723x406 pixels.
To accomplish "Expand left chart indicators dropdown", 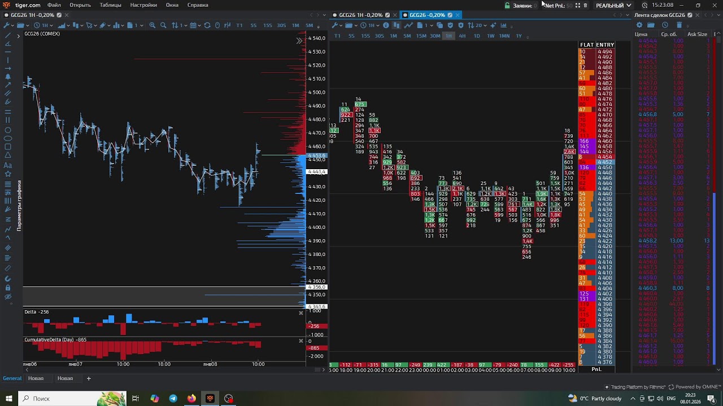I will point(119,25).
